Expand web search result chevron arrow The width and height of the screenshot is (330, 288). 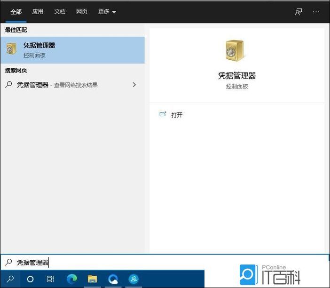(134, 85)
